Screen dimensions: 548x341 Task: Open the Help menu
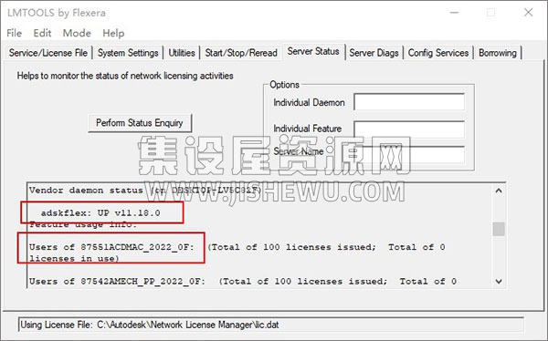pos(113,33)
